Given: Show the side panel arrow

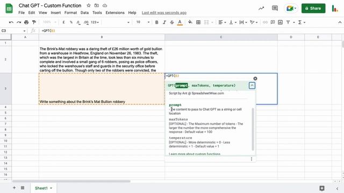Looking at the screenshot, I should coord(337,188).
